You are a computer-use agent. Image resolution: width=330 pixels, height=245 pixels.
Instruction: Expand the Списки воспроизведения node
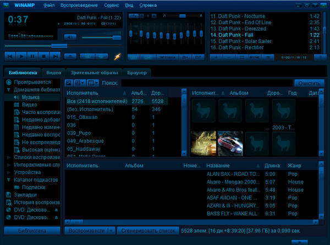8,157
